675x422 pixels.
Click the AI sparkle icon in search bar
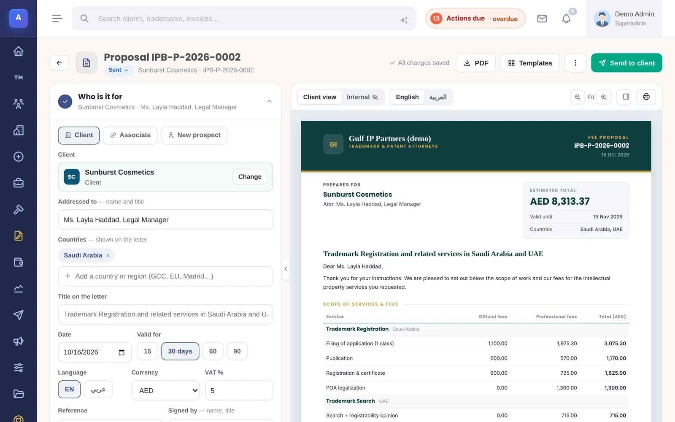404,20
